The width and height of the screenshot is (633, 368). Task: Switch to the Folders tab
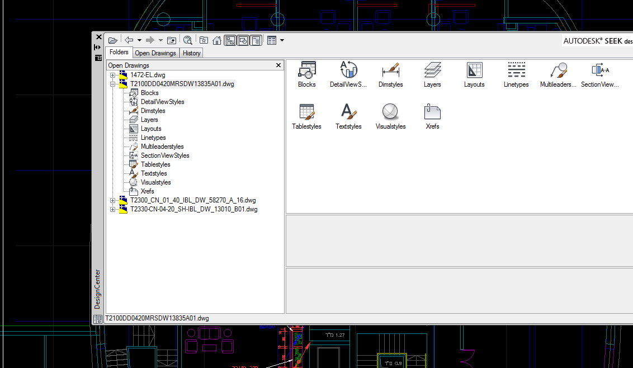(119, 53)
